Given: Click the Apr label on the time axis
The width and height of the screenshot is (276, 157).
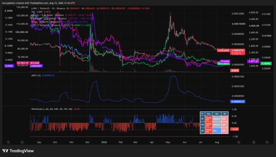Looking at the screenshot, I should (152, 142).
